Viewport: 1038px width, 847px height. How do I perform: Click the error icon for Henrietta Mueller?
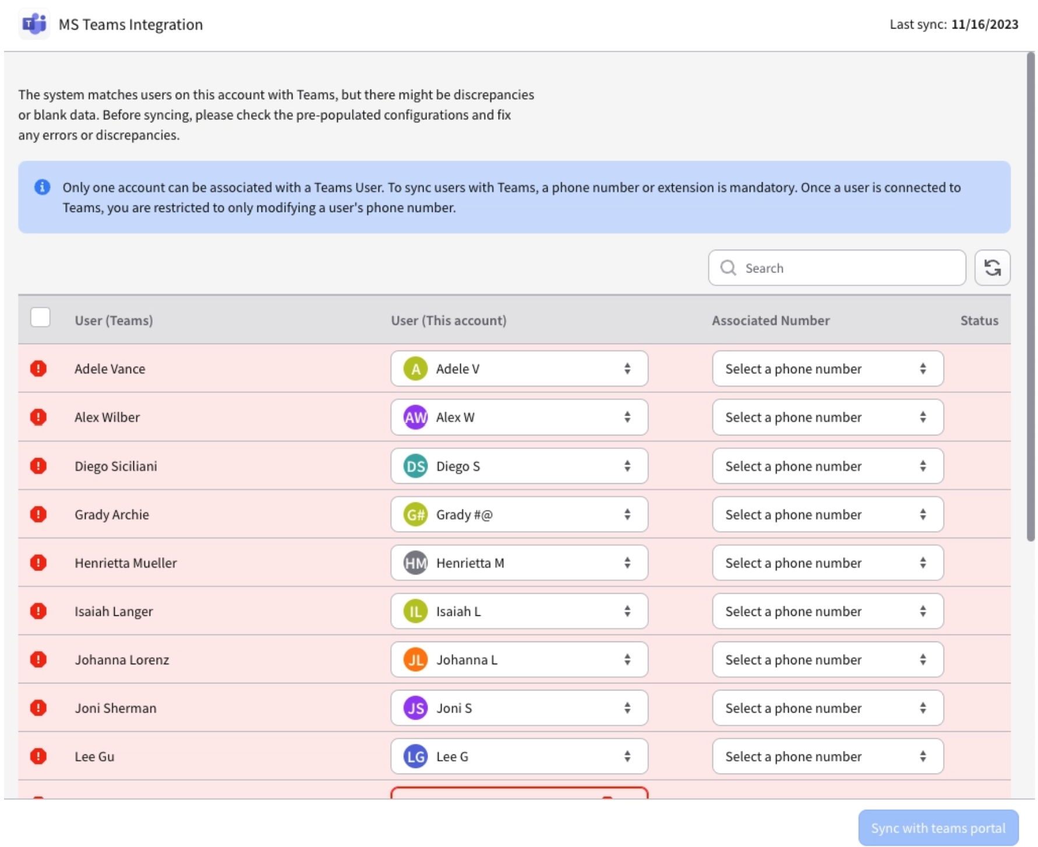point(38,562)
